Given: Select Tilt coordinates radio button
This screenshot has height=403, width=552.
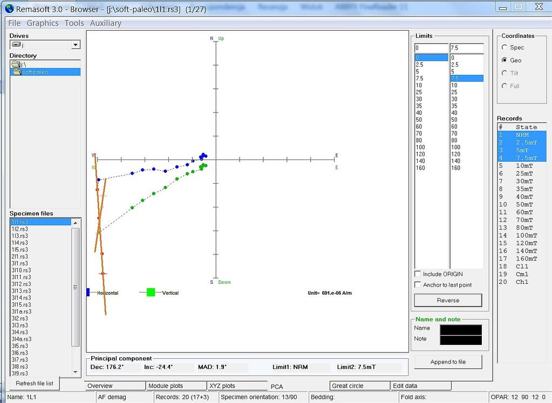Looking at the screenshot, I should pos(505,73).
